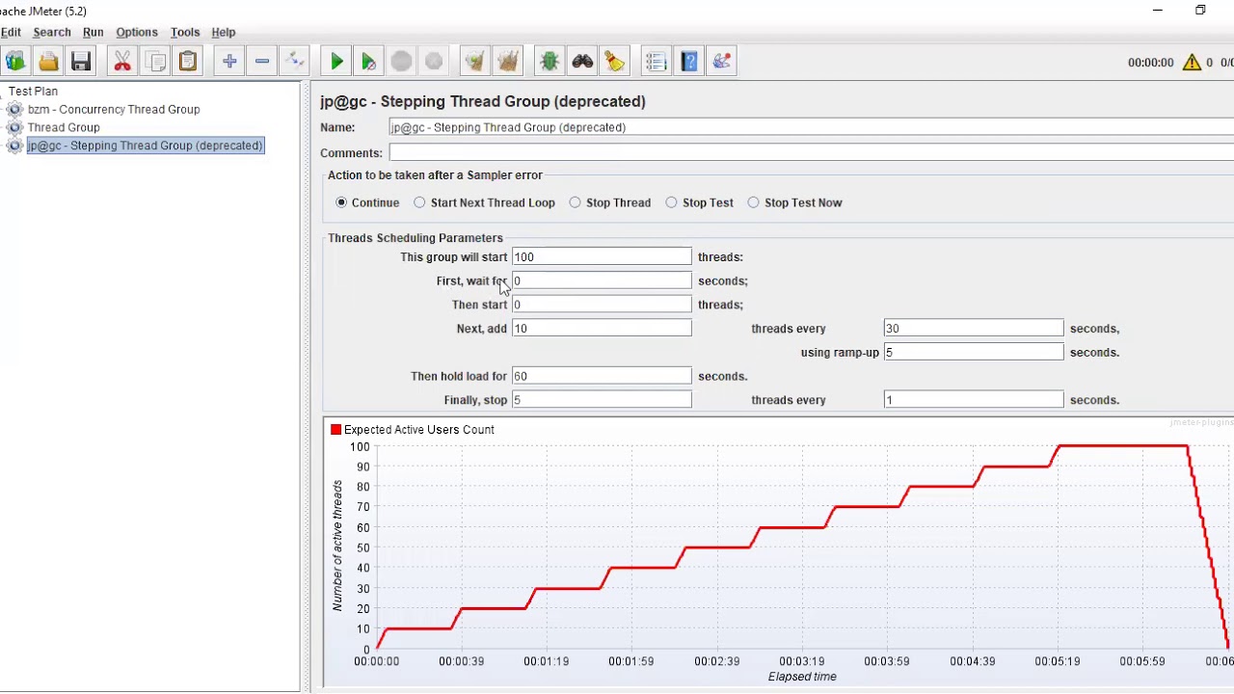Open the Edit menu

(x=11, y=32)
